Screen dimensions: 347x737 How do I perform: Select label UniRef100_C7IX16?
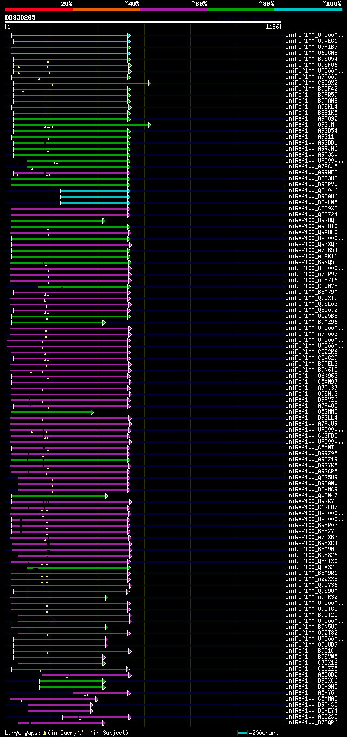tap(311, 663)
